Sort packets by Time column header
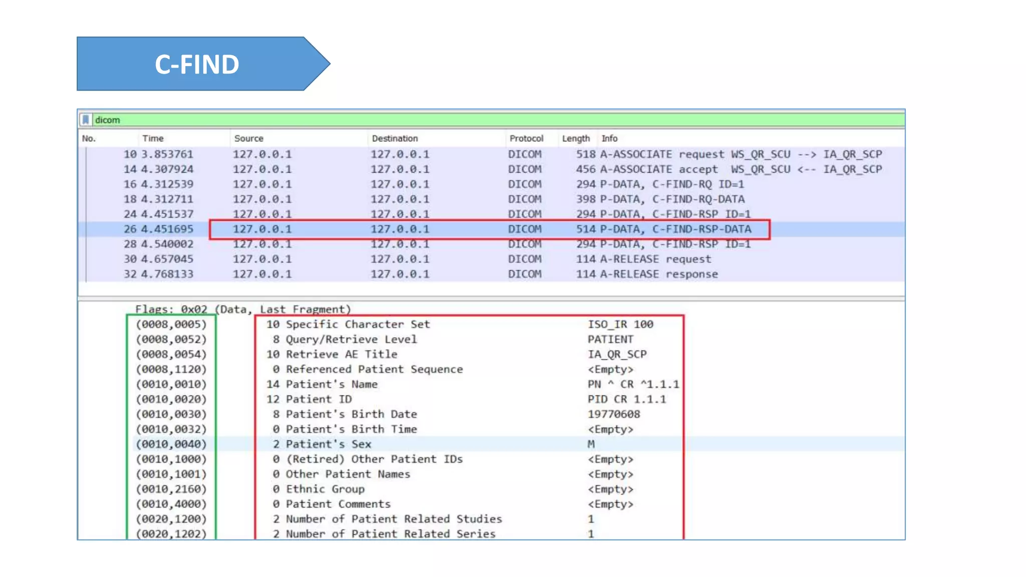This screenshot has width=1026, height=577. coord(153,138)
